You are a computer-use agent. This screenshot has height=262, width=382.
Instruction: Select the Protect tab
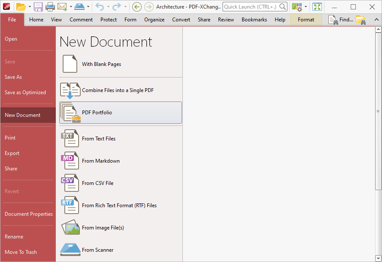click(109, 20)
